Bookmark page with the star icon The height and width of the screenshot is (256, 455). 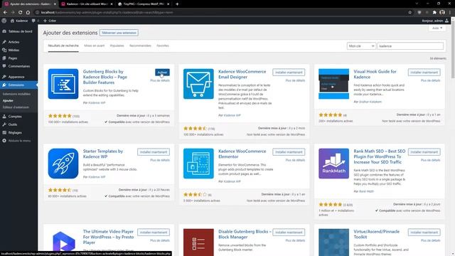409,13
